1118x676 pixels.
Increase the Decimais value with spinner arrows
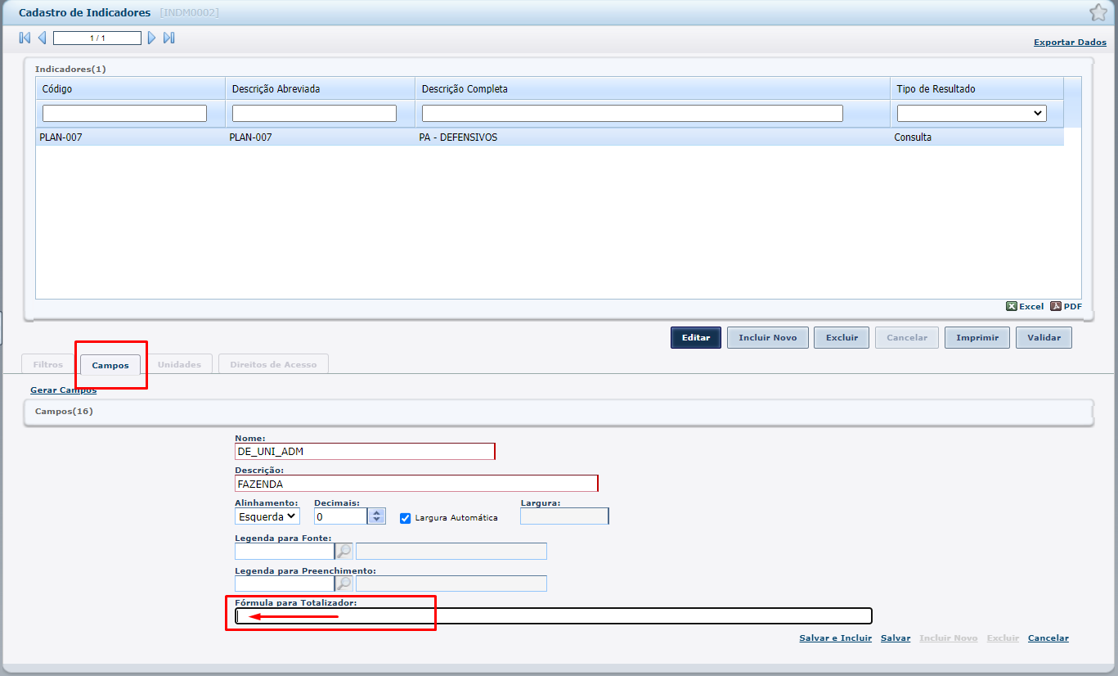376,512
